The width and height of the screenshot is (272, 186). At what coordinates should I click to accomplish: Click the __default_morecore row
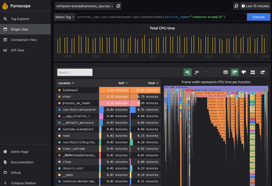tap(108, 123)
